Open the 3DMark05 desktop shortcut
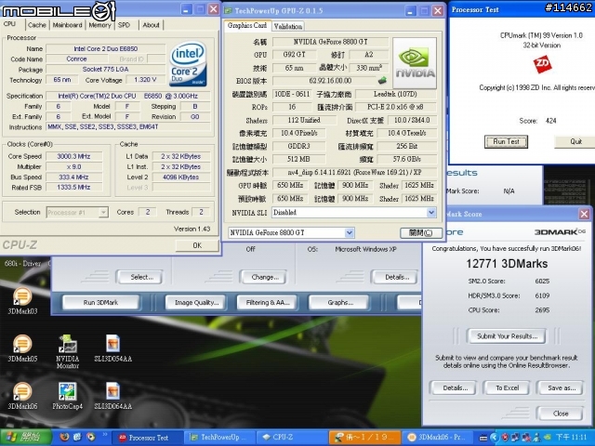 [22, 348]
